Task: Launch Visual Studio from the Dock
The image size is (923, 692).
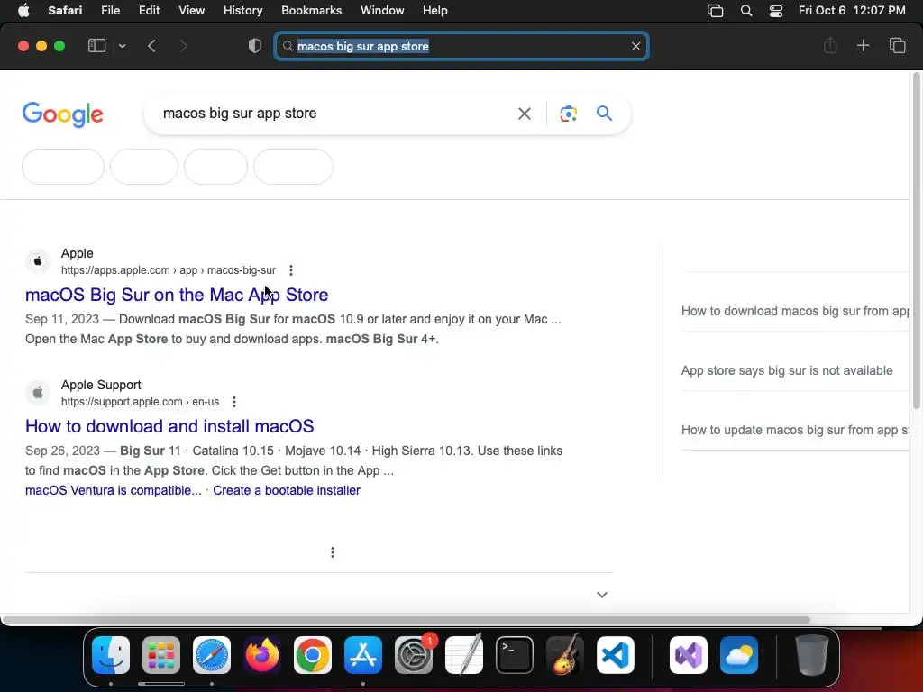Action: 688,654
